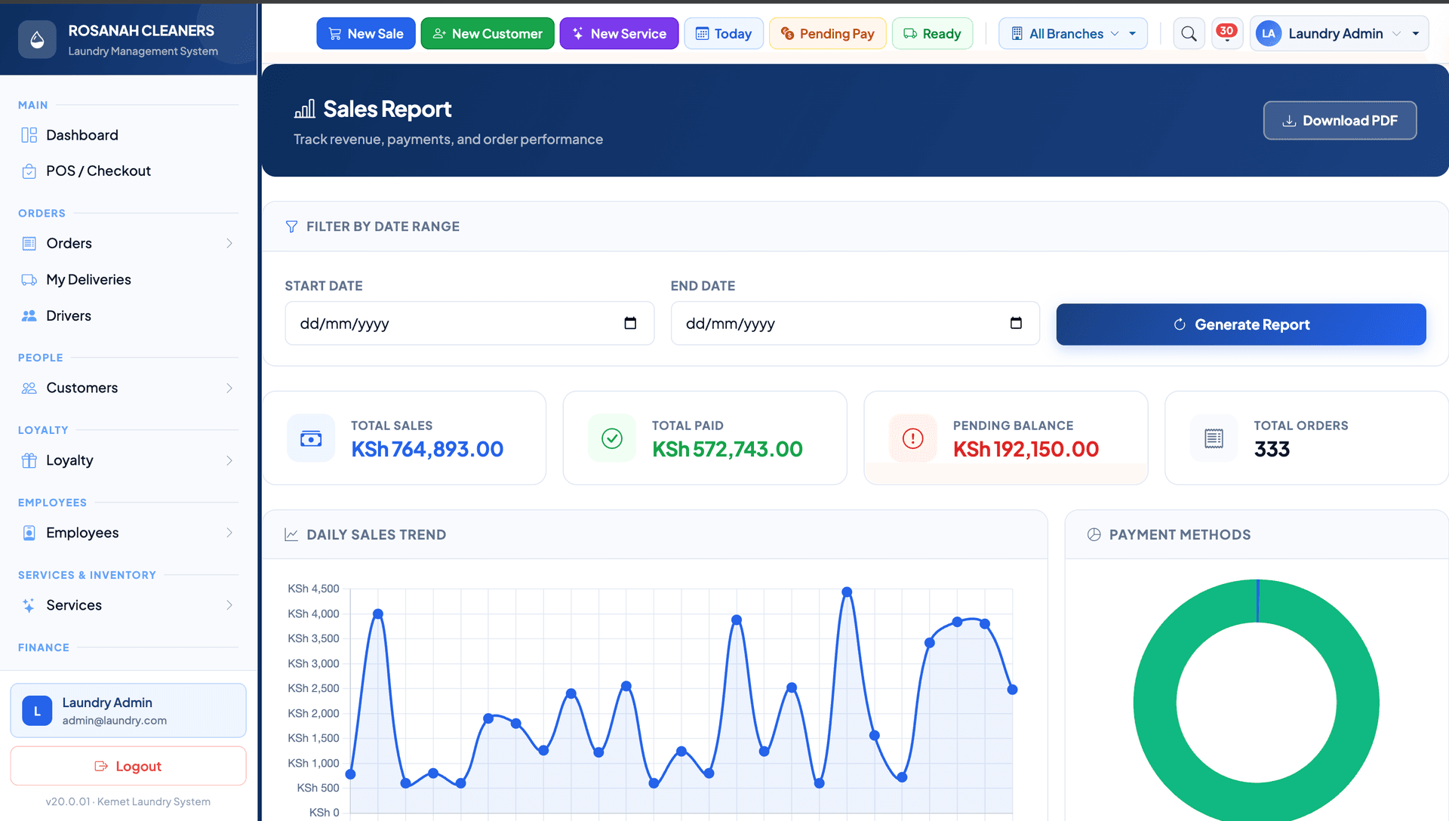
Task: Click the Loyalty gift icon
Action: point(29,460)
